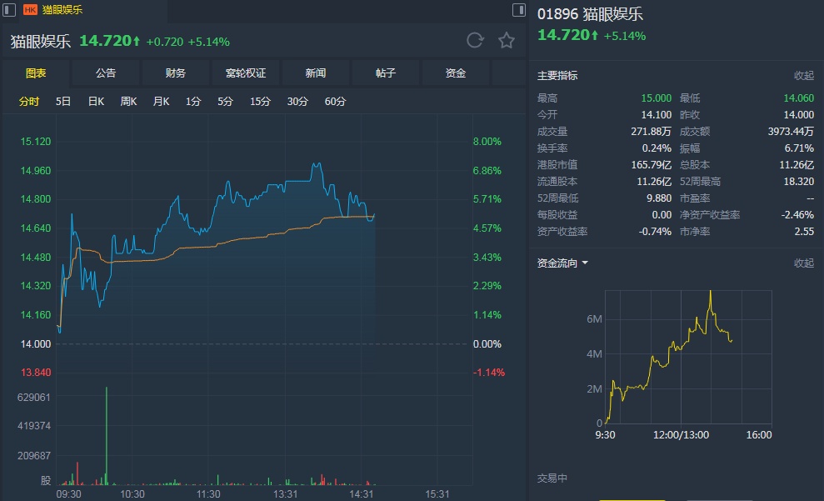Select the 60分 chart interval
The image size is (824, 501).
[335, 102]
